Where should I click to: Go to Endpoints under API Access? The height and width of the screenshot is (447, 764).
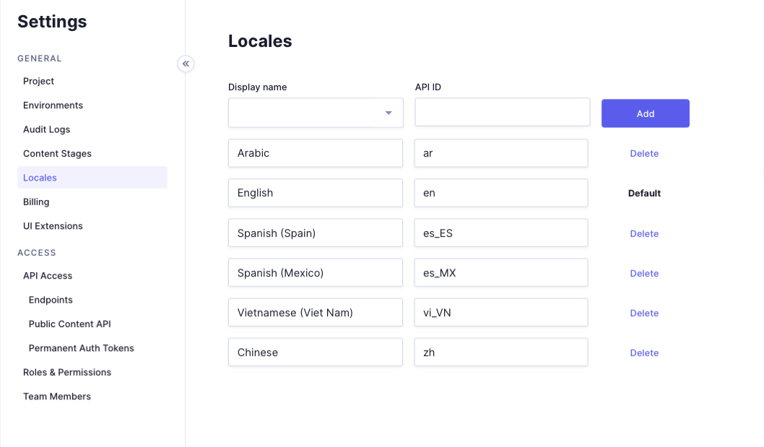pos(51,300)
